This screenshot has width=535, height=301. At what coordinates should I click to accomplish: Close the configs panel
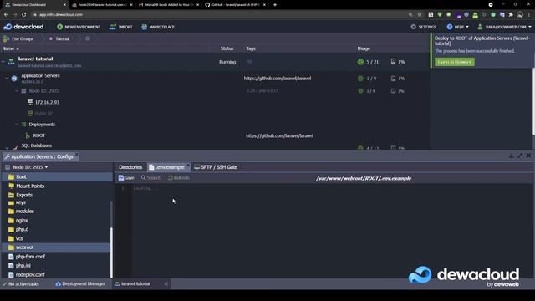[528, 156]
